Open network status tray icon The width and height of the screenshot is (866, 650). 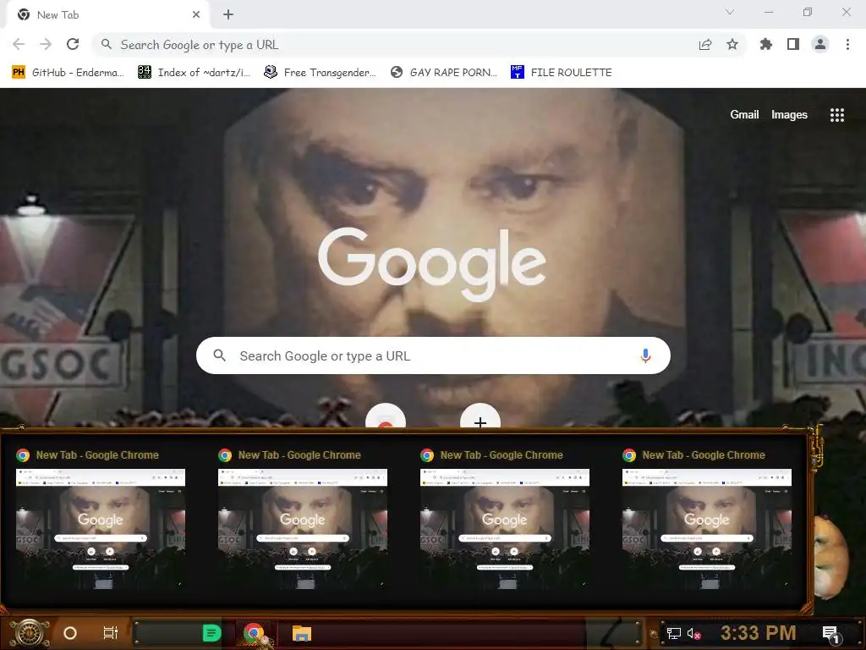[x=674, y=633]
